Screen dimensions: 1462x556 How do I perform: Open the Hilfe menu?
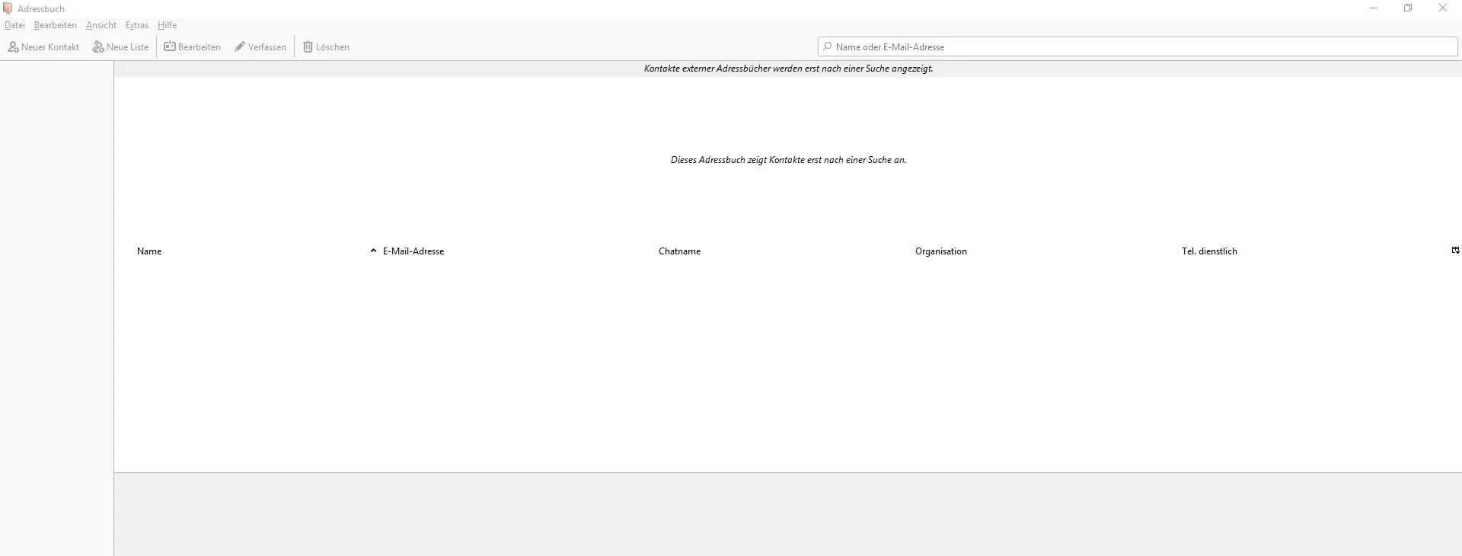[x=167, y=25]
